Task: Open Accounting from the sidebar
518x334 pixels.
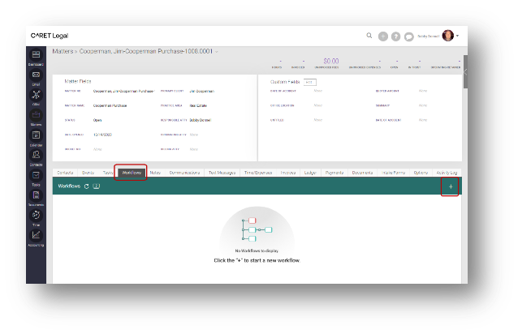Action: coord(37,237)
